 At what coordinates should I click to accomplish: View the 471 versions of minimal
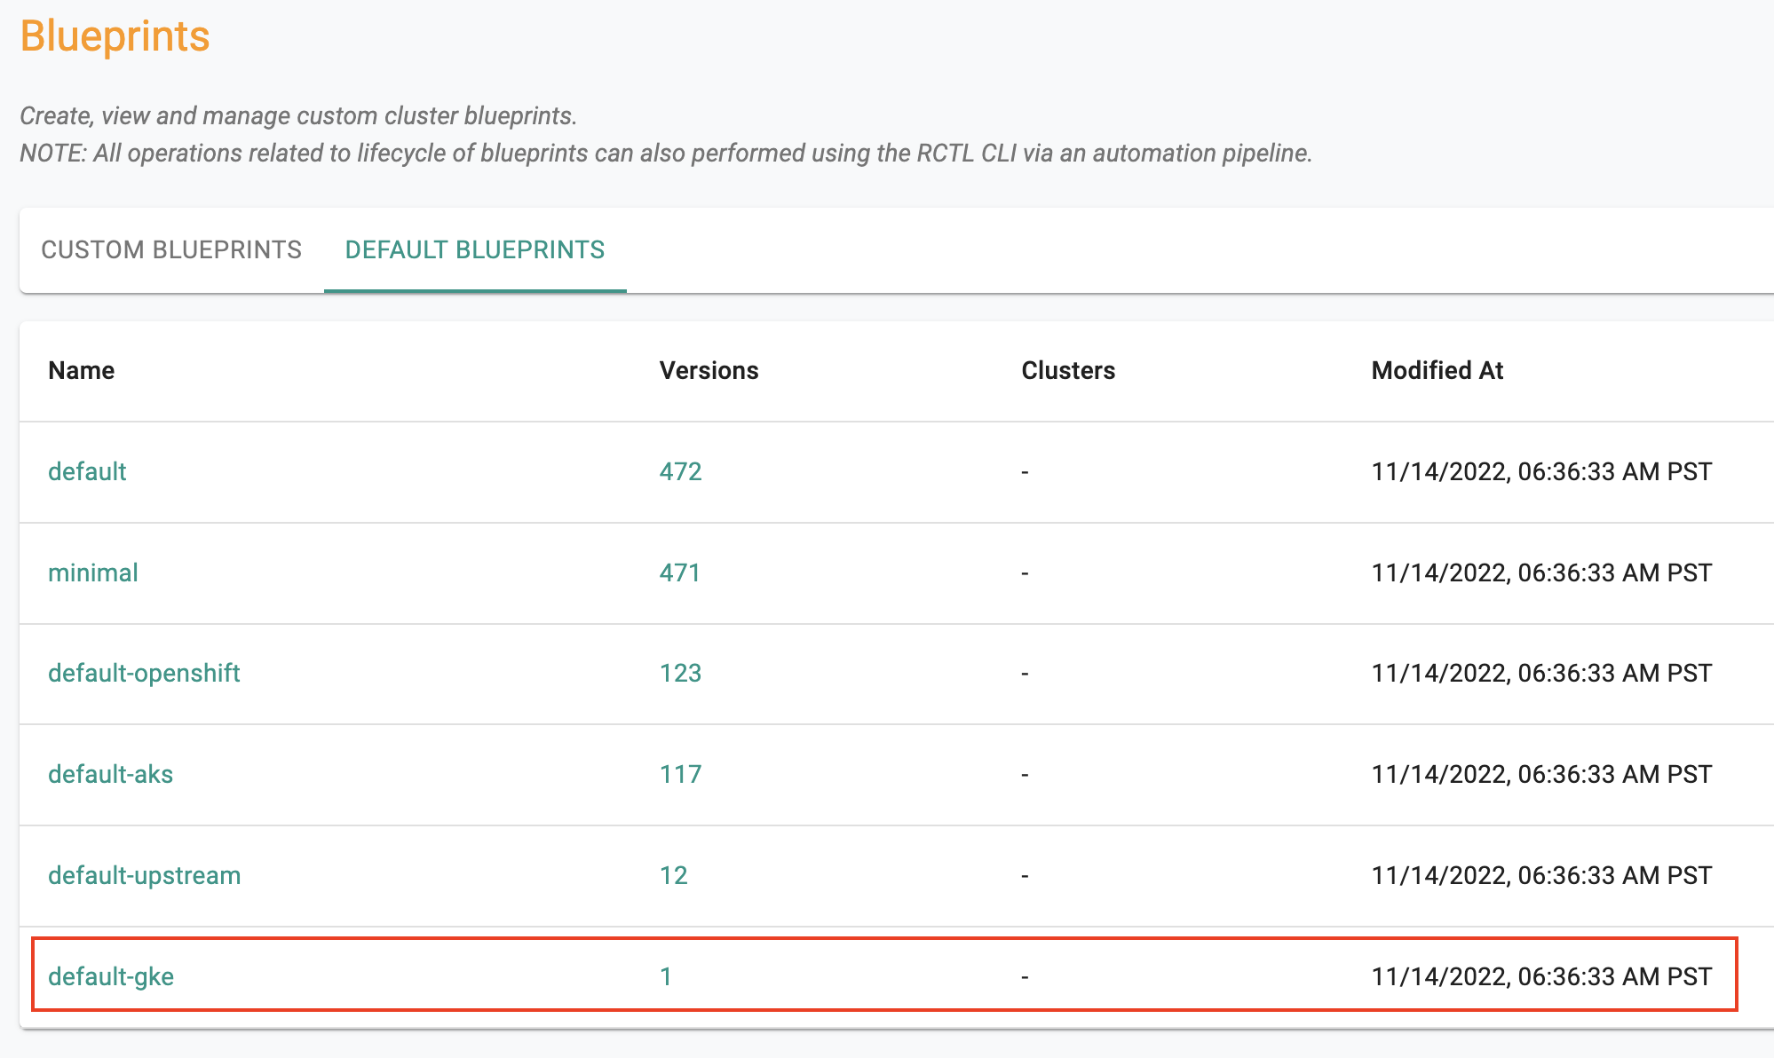[680, 572]
